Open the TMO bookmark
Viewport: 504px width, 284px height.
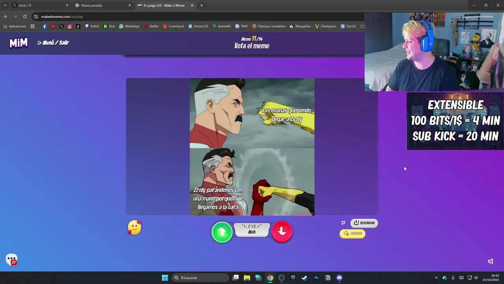click(241, 26)
